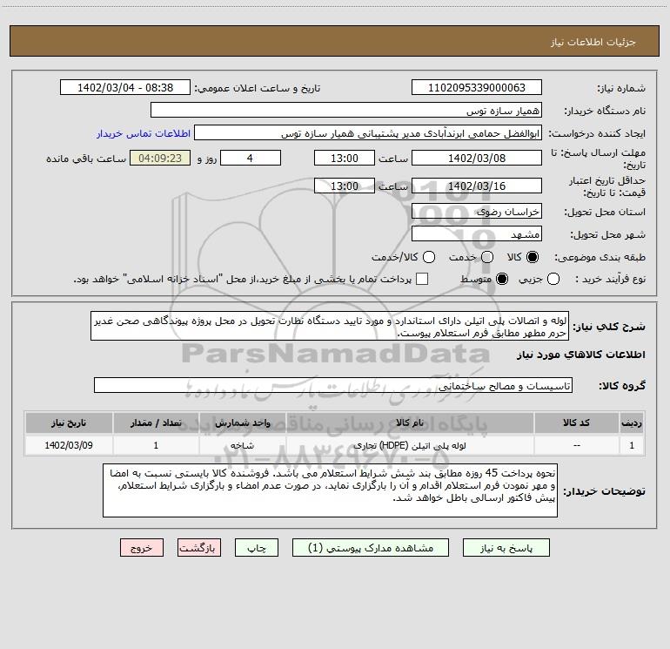Open the اطلاعات تماس خریدار link
Image resolution: width=670 pixels, height=649 pixels.
pyautogui.click(x=144, y=133)
